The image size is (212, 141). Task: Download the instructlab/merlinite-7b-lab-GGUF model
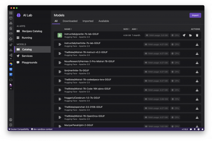(x=197, y=45)
